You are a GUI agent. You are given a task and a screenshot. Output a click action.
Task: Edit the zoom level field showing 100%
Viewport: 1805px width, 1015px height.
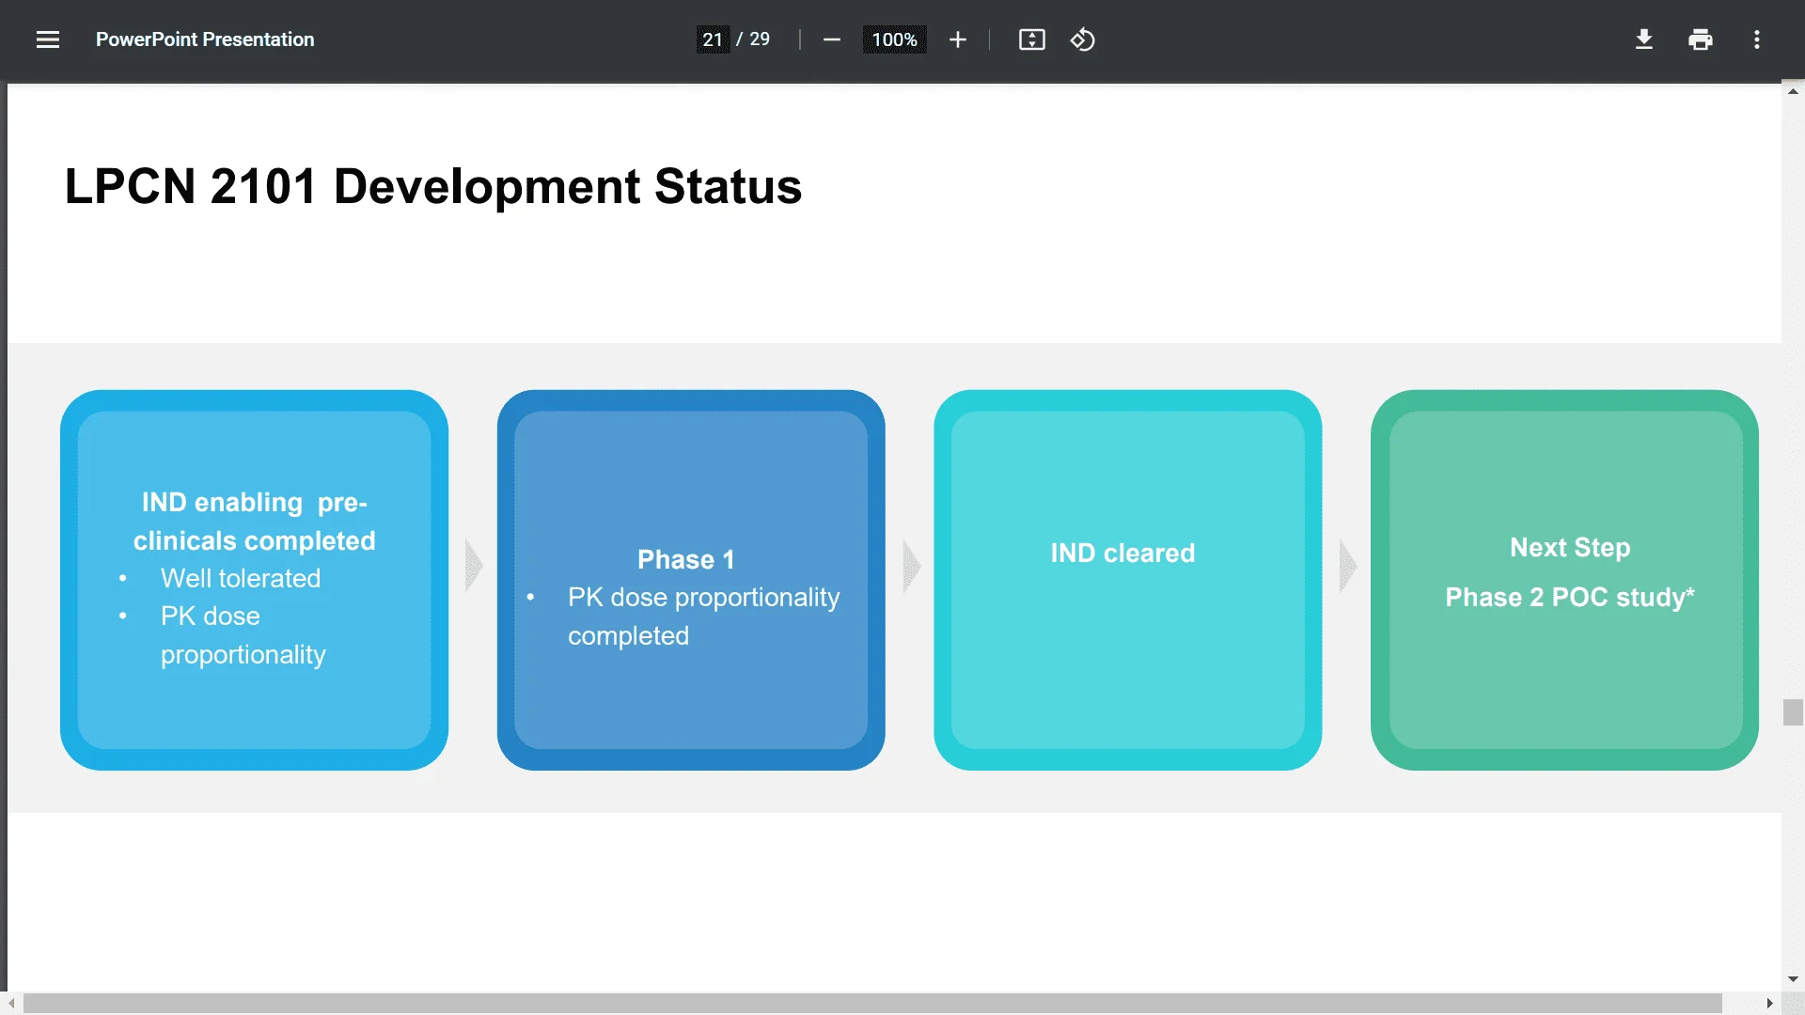(894, 39)
